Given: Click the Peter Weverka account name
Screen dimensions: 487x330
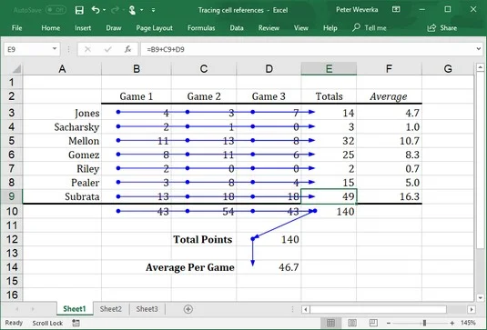Looking at the screenshot, I should [x=357, y=10].
